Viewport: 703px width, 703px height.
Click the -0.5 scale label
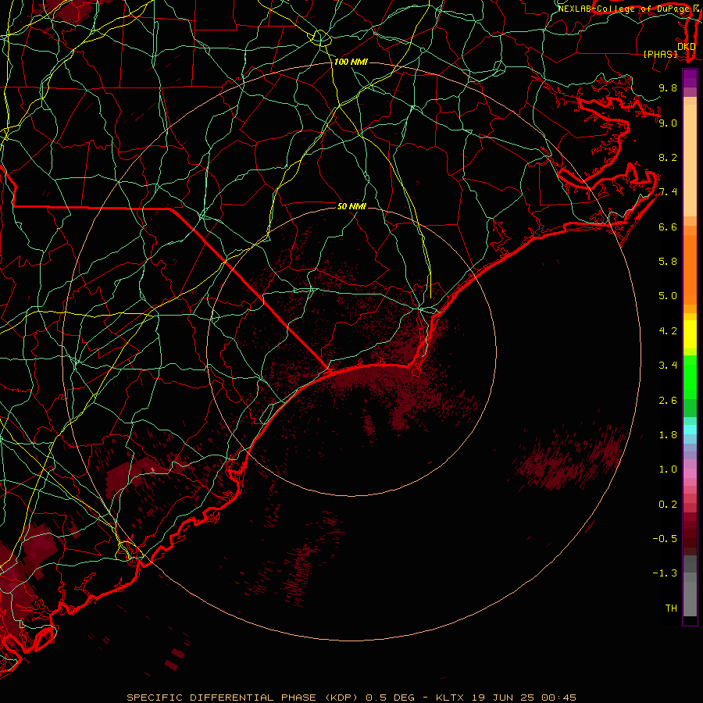[665, 539]
